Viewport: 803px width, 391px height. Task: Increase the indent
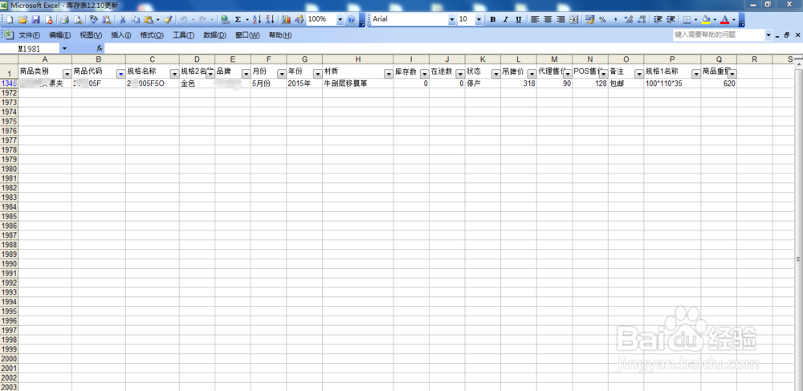pos(671,19)
